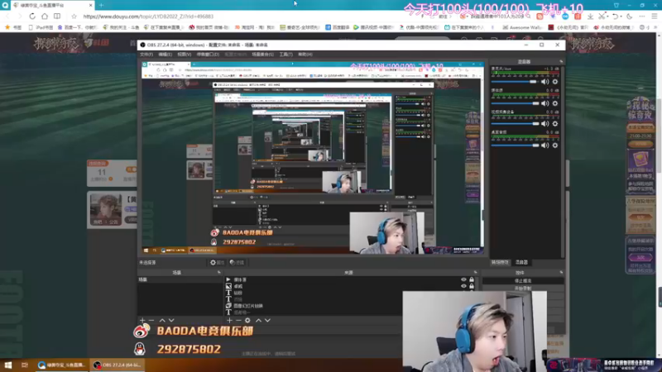The height and width of the screenshot is (372, 662).
Task: Toggle lock of second source row
Action: [x=472, y=286]
